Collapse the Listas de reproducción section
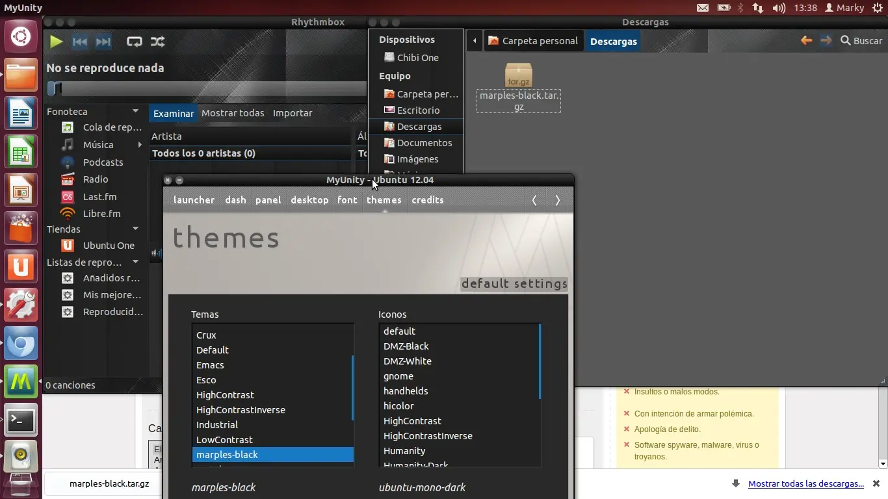888x499 pixels. [135, 262]
